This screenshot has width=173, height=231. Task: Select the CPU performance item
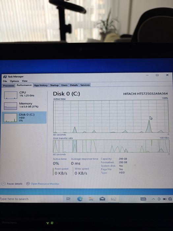click(x=24, y=95)
